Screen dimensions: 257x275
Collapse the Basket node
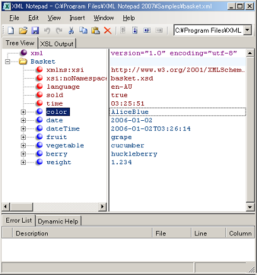[8, 62]
